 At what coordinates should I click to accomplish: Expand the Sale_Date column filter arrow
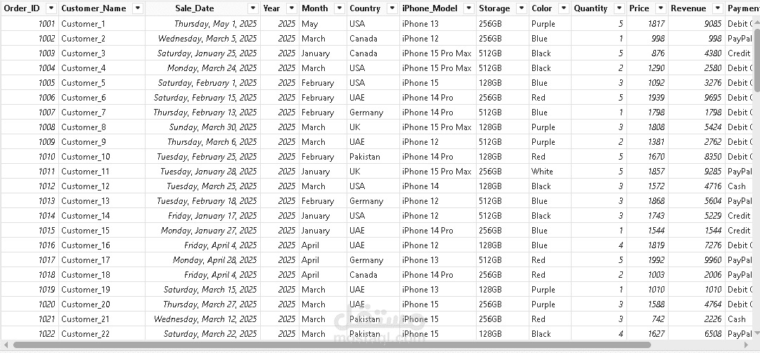coord(253,8)
